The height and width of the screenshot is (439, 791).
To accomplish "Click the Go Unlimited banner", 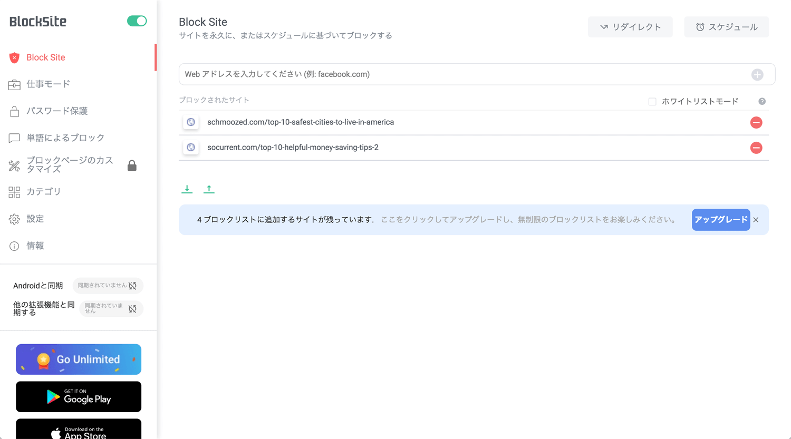I will click(x=79, y=359).
